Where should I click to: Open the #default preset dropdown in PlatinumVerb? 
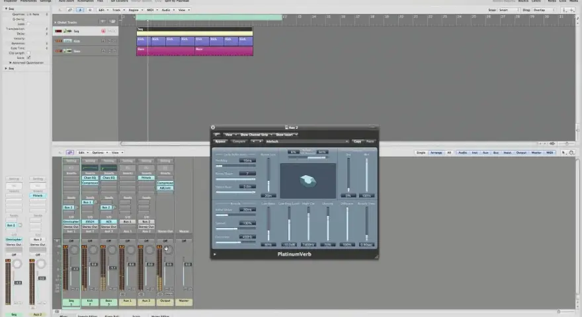[307, 141]
